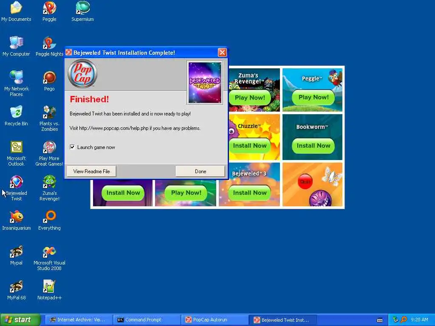The height and width of the screenshot is (326, 435).
Task: Select the Pego desktop shortcut
Action: coord(49,81)
